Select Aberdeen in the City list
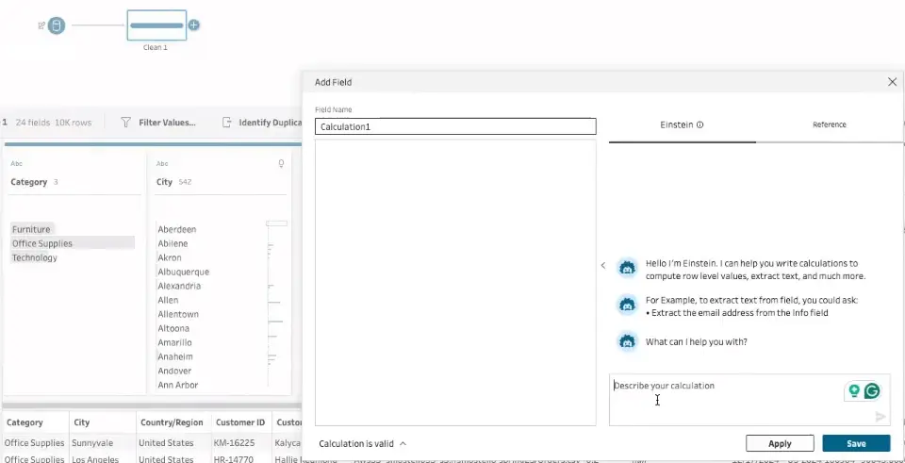This screenshot has width=905, height=463. 177,229
